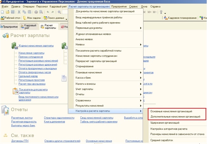This screenshot has height=144, width=207.
Task: Click the toolbar search input field
Action: click(x=65, y=12)
